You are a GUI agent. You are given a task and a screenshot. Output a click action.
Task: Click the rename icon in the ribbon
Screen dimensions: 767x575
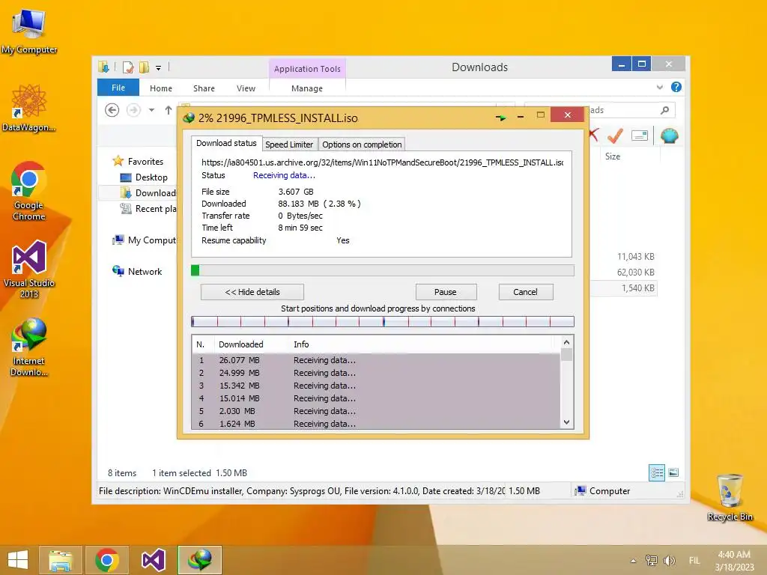pos(640,136)
